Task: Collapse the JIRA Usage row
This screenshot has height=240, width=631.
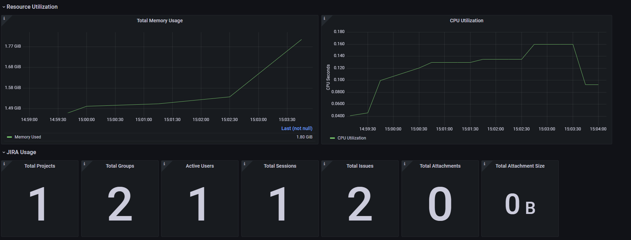Action: 19,152
